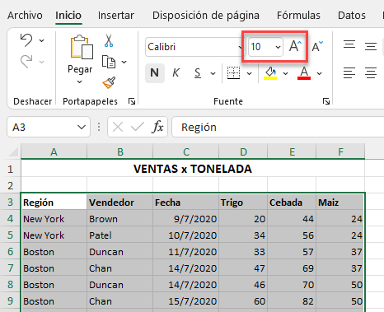Apply the yellow fill color bucket
The width and height of the screenshot is (384, 312).
point(270,73)
